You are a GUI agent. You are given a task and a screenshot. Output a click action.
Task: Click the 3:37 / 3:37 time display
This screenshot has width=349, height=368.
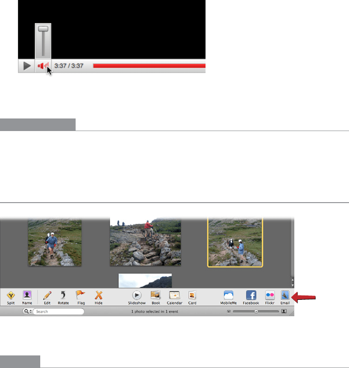pyautogui.click(x=69, y=66)
